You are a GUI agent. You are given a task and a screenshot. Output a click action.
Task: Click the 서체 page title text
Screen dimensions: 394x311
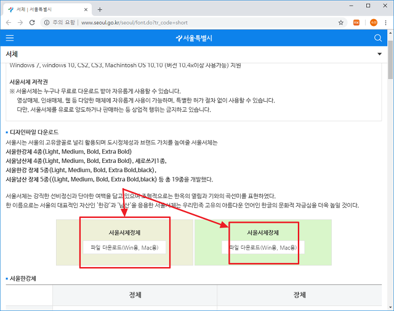pos(12,54)
